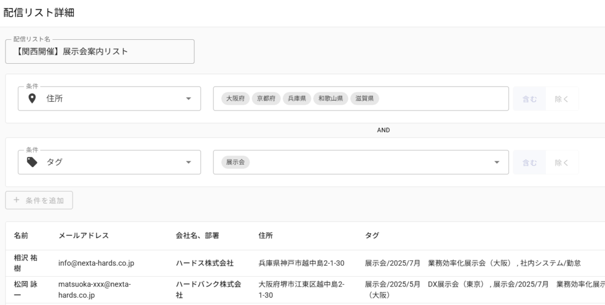Select 除く for the address condition
Screen dimensions: 605x305
pos(562,99)
